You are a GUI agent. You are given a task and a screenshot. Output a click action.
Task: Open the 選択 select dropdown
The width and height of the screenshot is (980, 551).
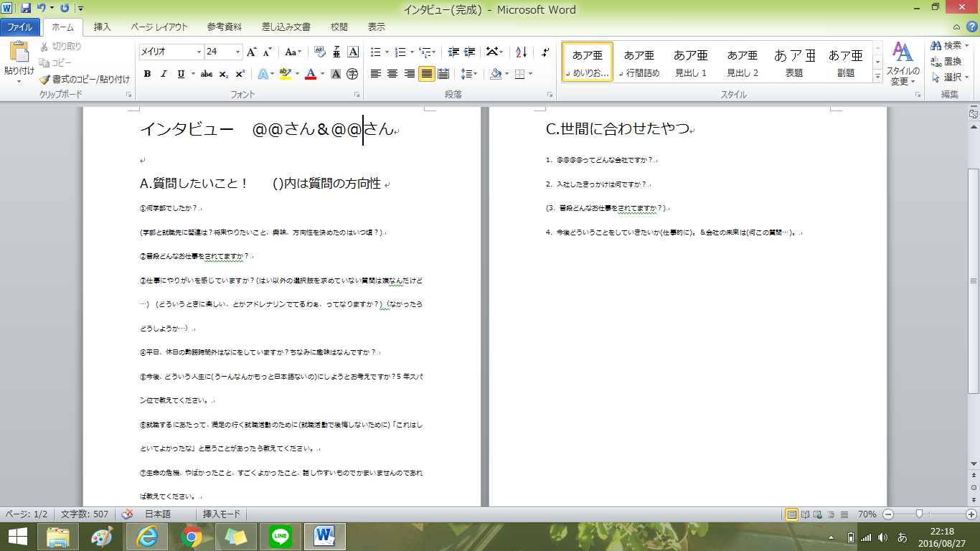point(950,77)
